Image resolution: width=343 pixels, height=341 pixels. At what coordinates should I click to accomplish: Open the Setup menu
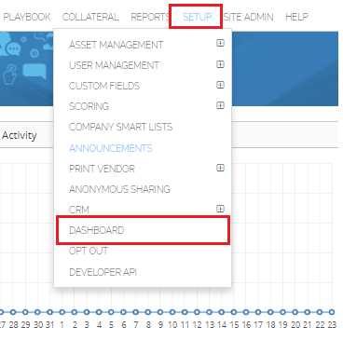(197, 17)
